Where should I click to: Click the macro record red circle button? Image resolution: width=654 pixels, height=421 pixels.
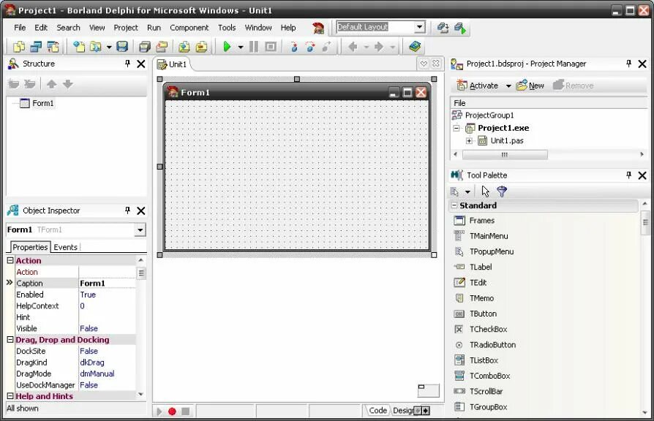172,411
